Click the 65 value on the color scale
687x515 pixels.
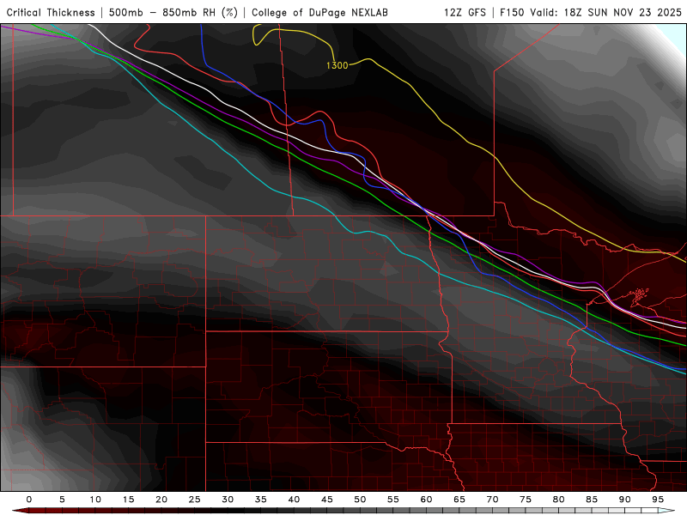(459, 500)
